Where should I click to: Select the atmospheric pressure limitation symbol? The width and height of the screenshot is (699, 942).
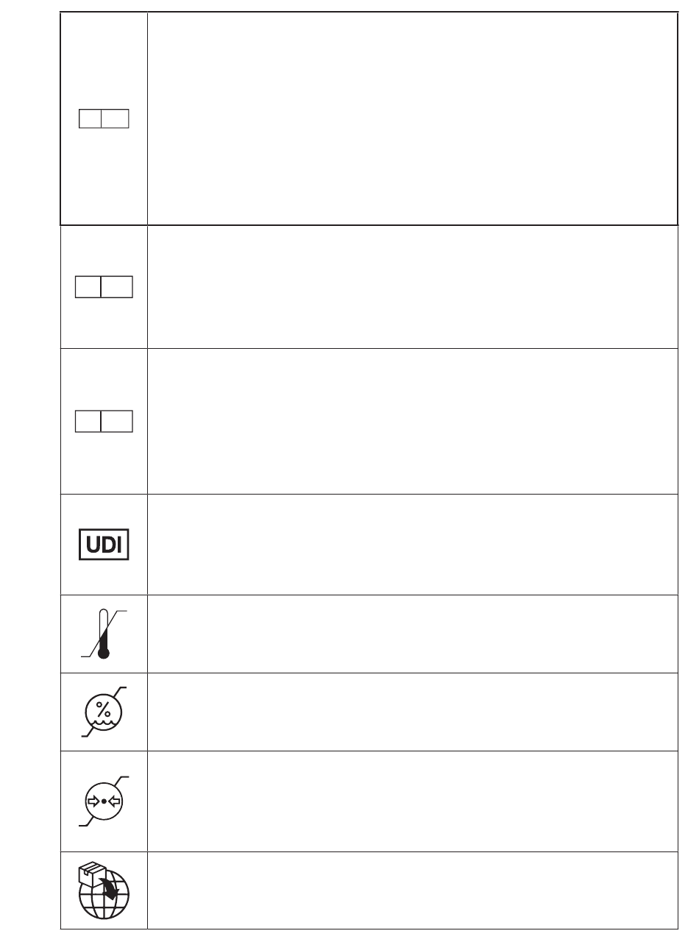104,801
